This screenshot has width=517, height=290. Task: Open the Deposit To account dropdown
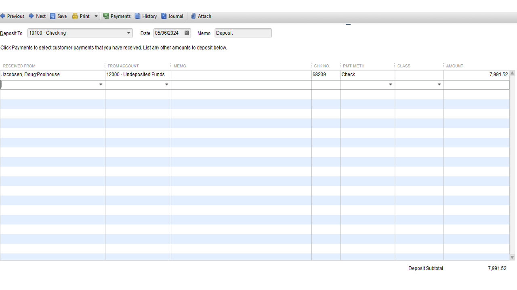[x=128, y=33]
